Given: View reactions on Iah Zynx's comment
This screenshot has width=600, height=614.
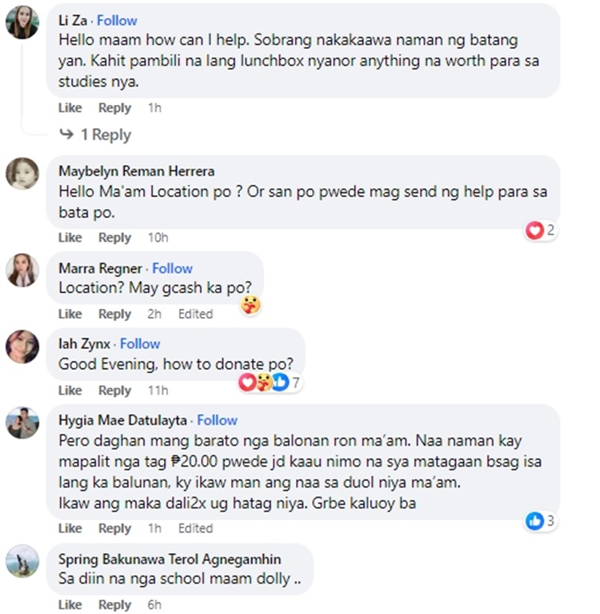Looking at the screenshot, I should pyautogui.click(x=270, y=382).
